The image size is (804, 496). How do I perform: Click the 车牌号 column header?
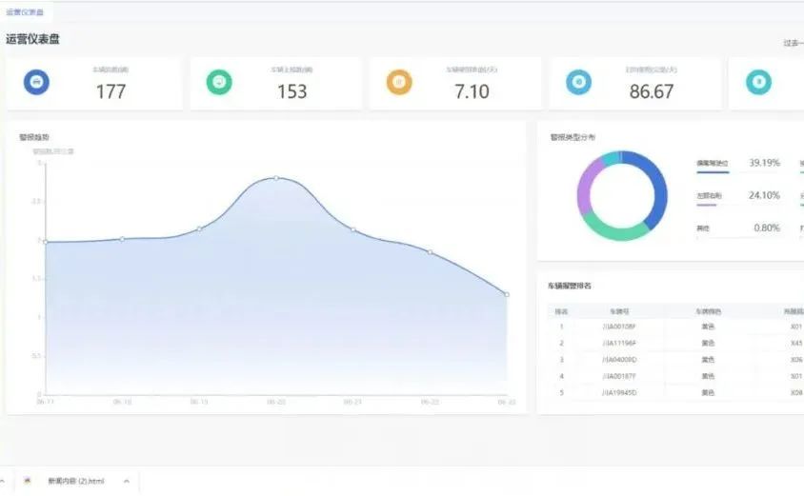click(619, 311)
